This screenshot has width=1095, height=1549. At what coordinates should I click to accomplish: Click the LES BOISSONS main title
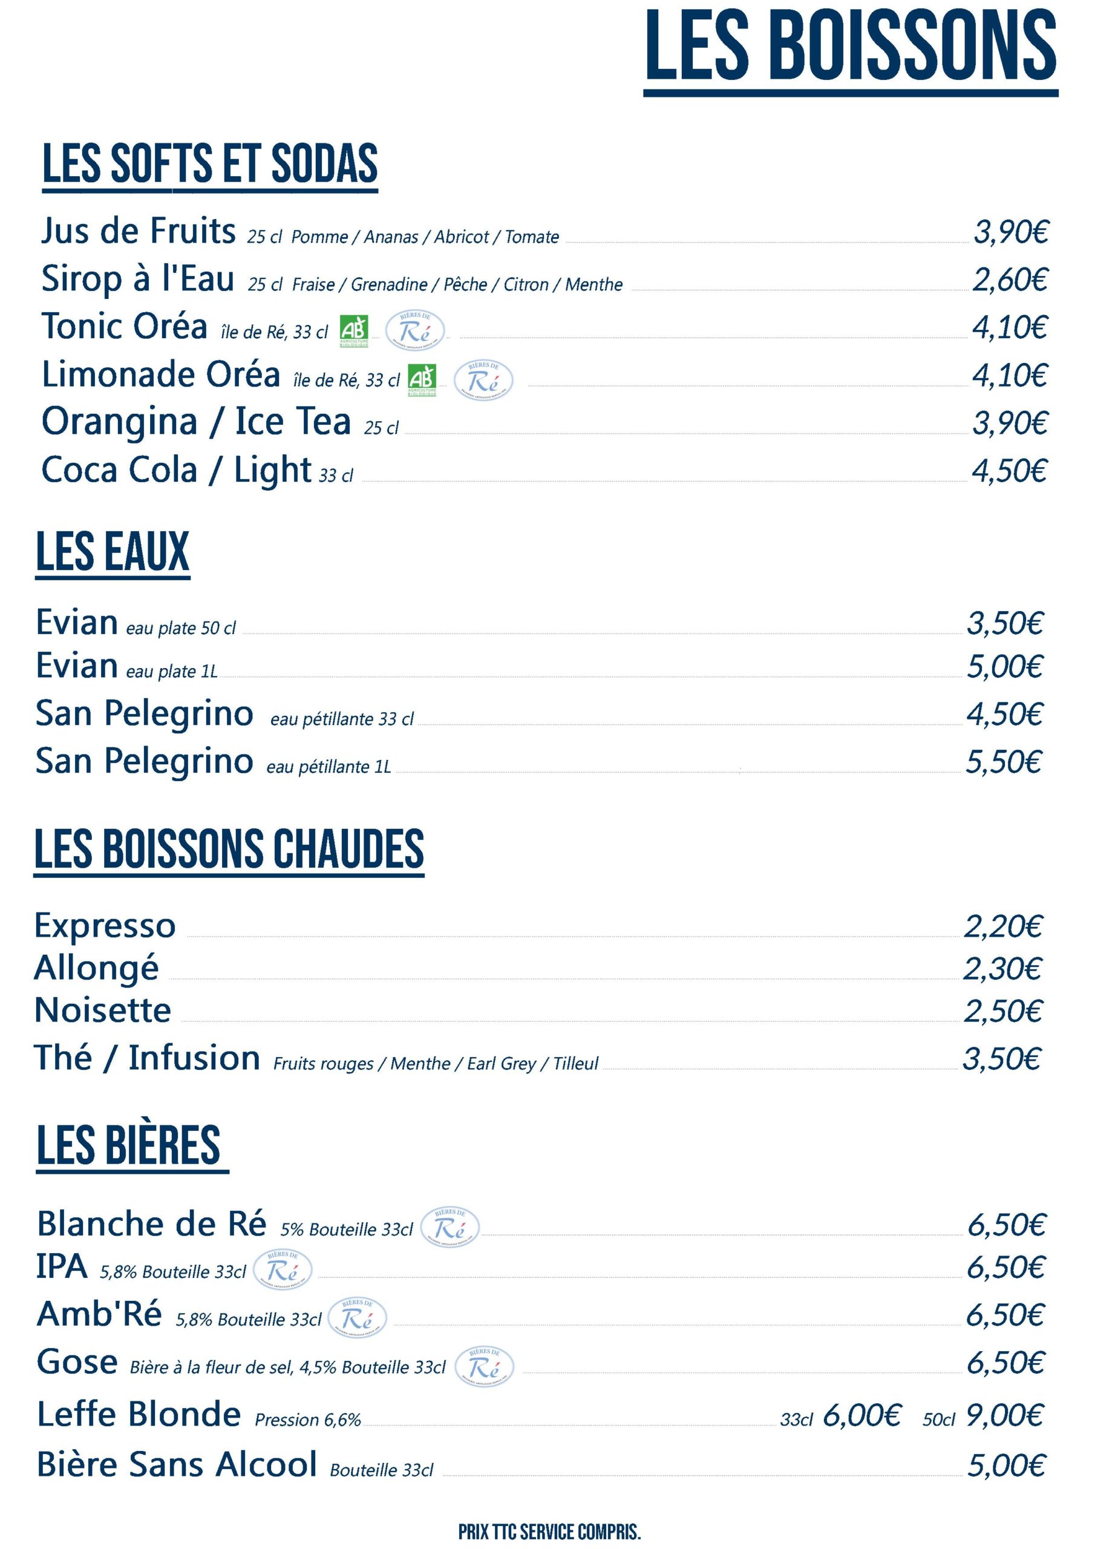point(850,46)
